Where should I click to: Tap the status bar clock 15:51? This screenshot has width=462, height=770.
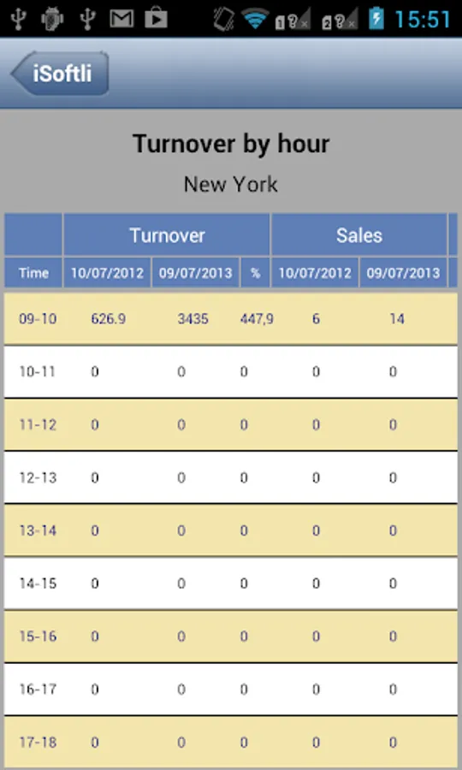click(x=423, y=20)
